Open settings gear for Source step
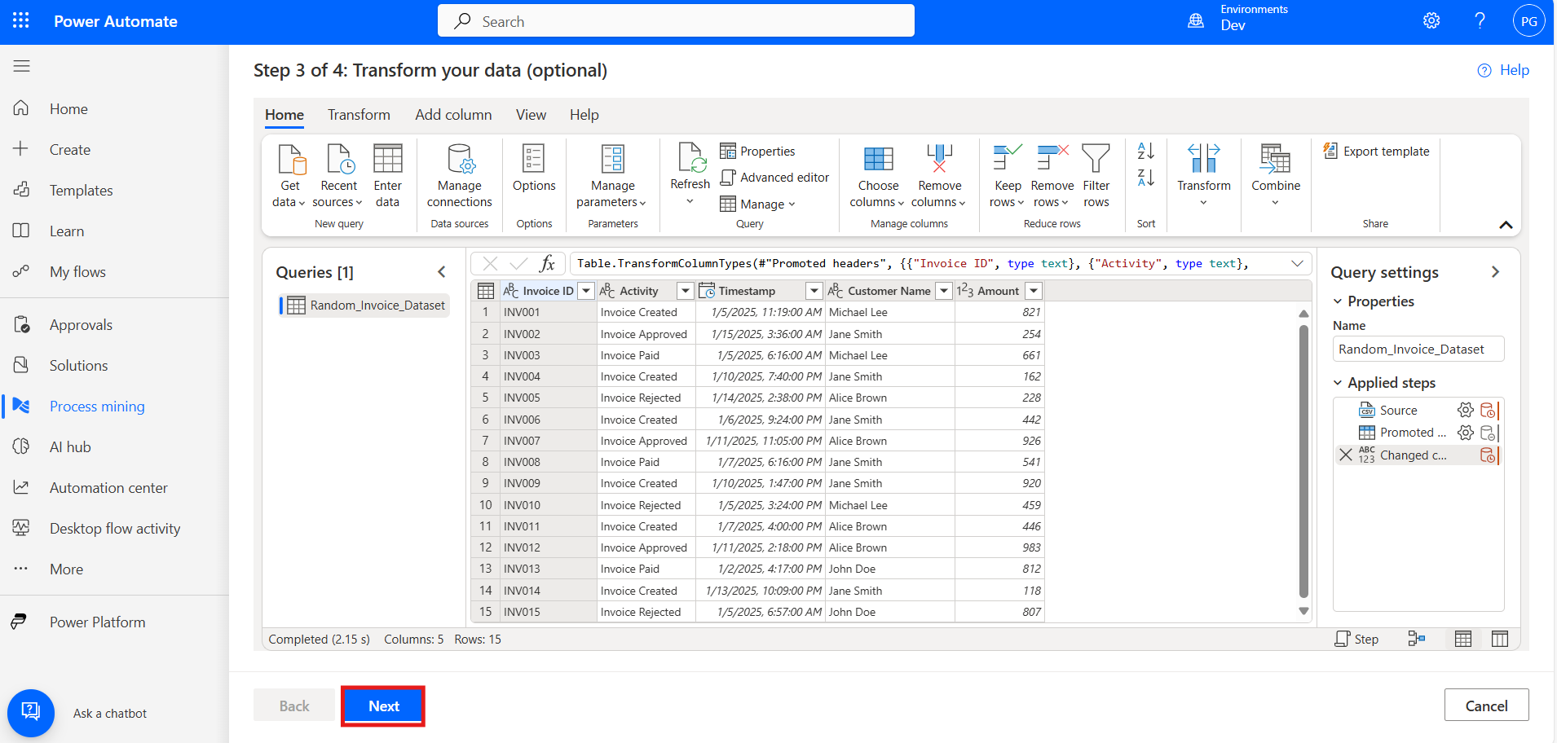This screenshot has height=743, width=1557. tap(1465, 410)
